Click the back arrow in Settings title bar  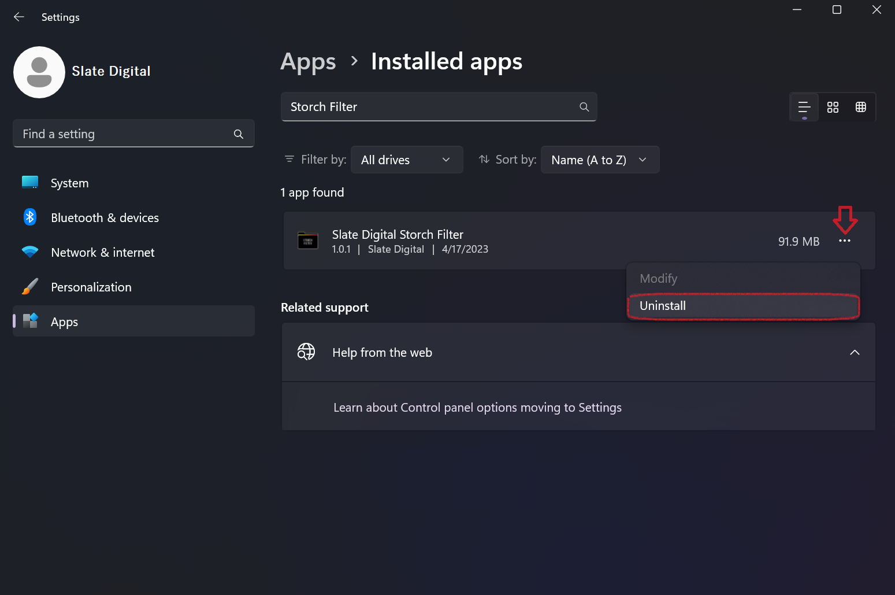pyautogui.click(x=19, y=17)
